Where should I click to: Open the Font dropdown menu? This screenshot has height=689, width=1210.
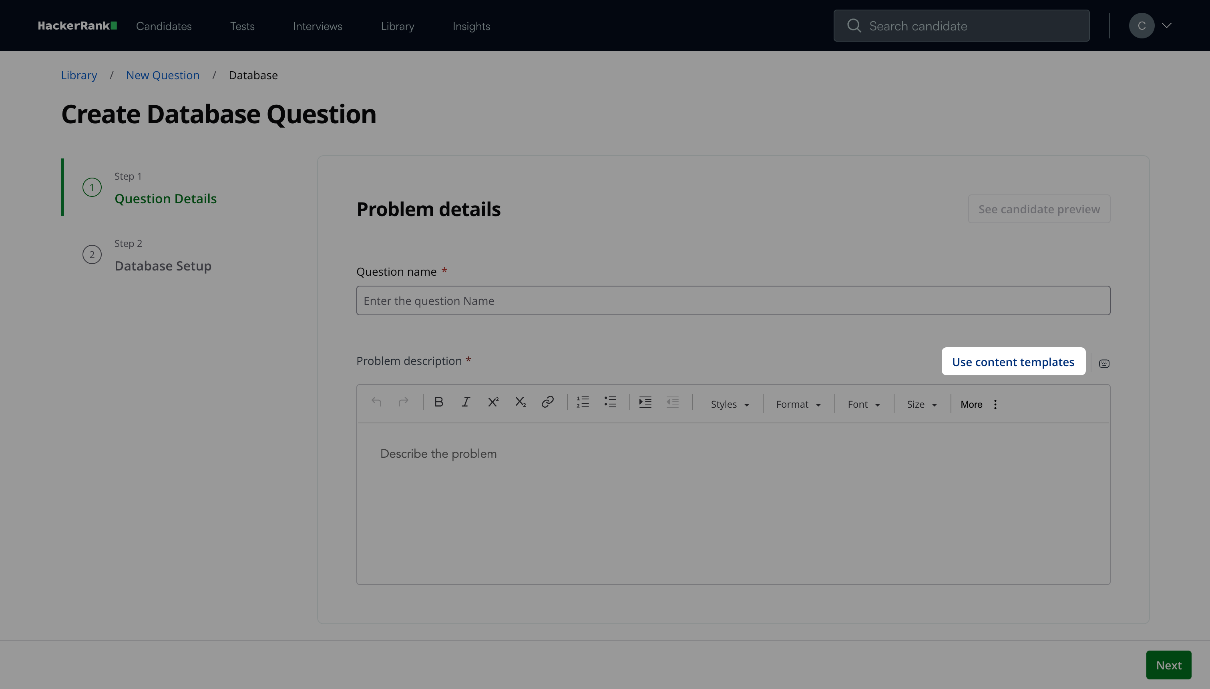click(864, 405)
